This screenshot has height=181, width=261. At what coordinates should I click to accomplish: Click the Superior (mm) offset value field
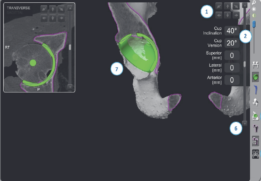click(232, 55)
